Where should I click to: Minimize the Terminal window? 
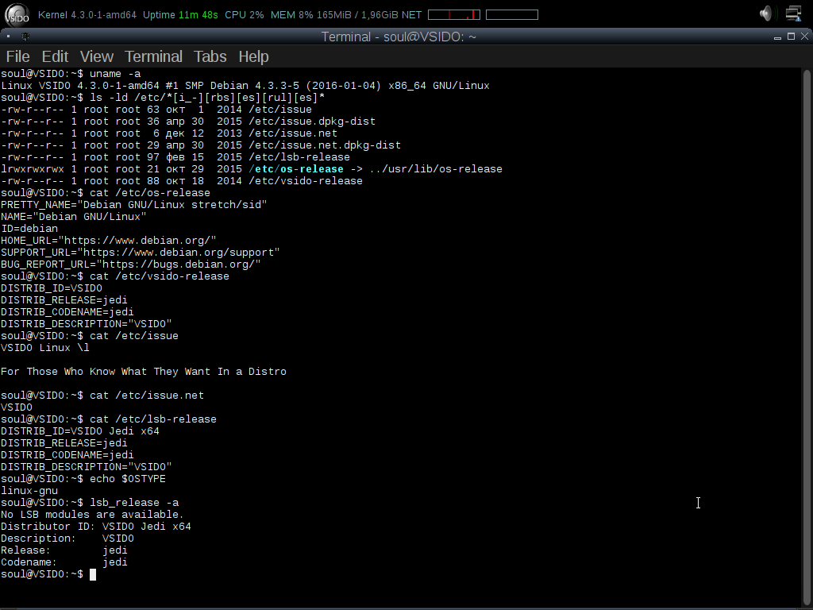point(777,37)
